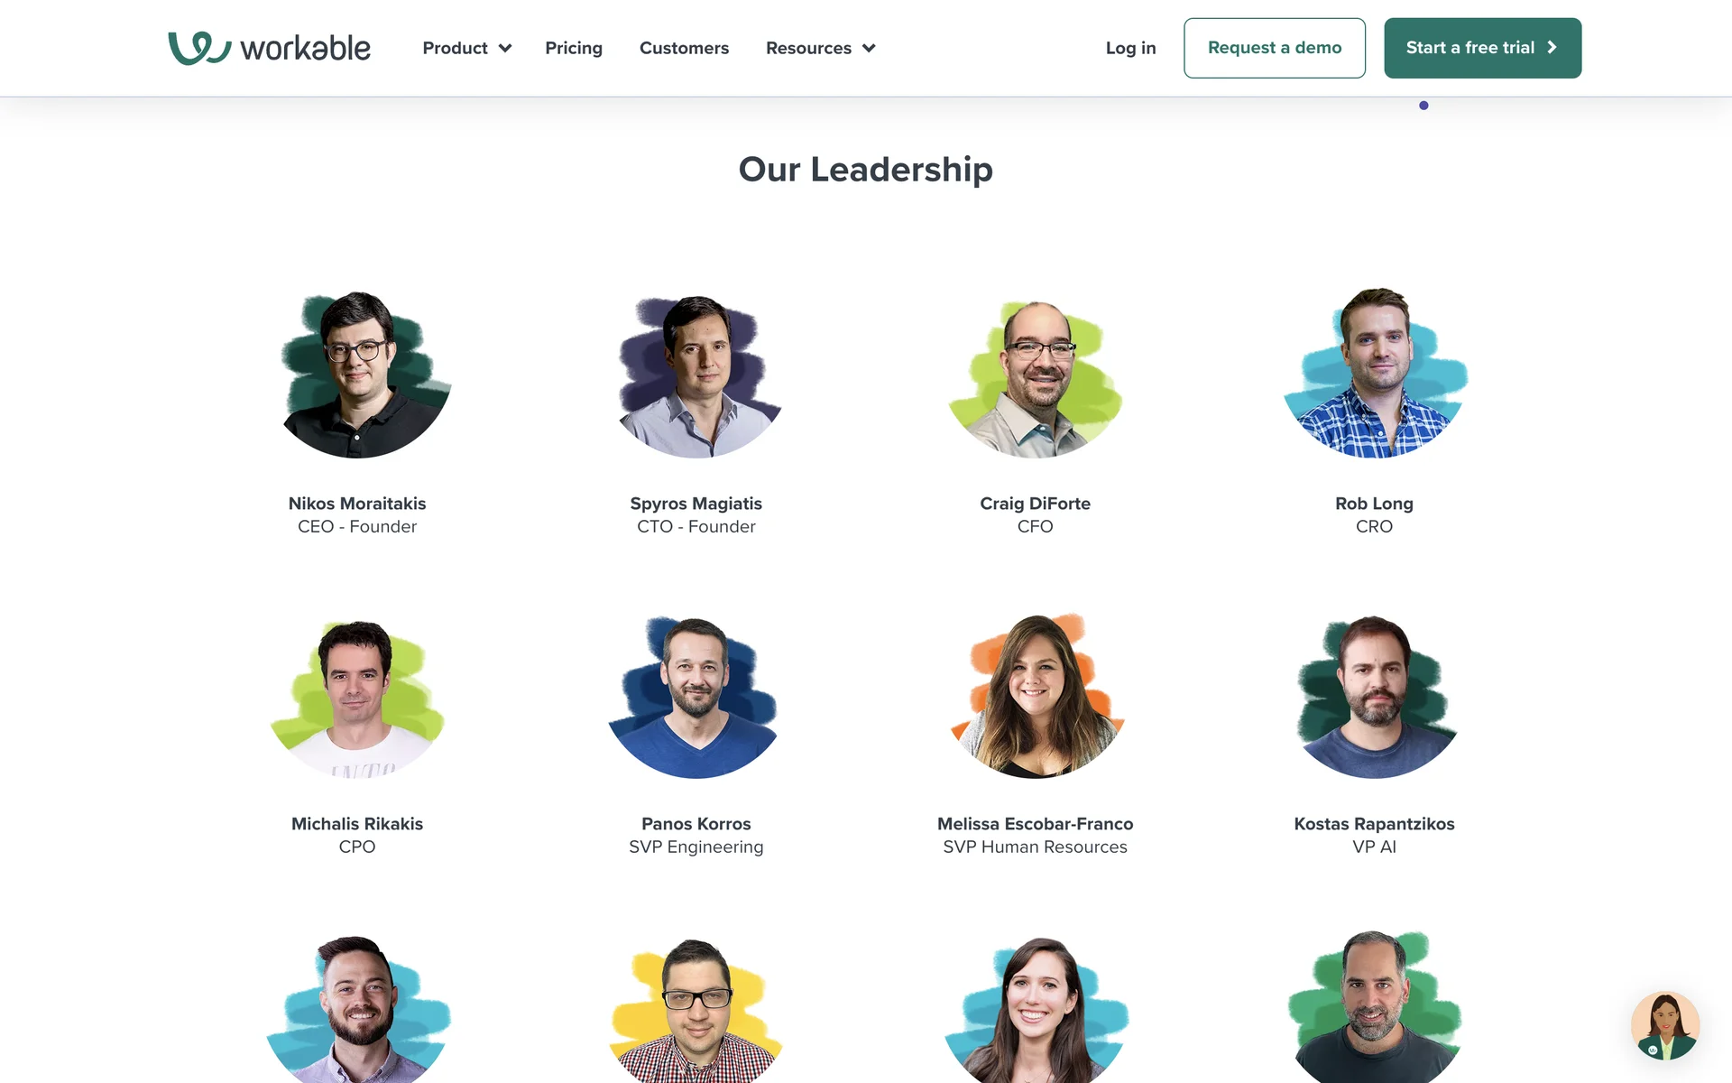Expand the Product dropdown chevron

tap(505, 49)
